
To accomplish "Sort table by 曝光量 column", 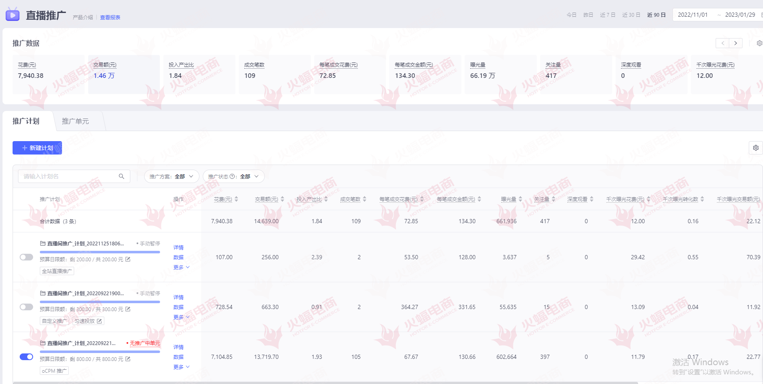I will tap(520, 199).
